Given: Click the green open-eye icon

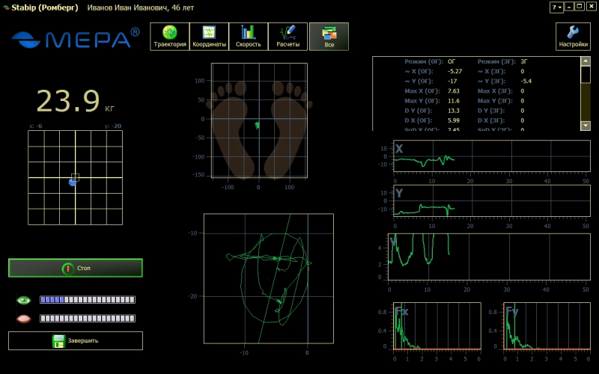Looking at the screenshot, I should click(24, 300).
